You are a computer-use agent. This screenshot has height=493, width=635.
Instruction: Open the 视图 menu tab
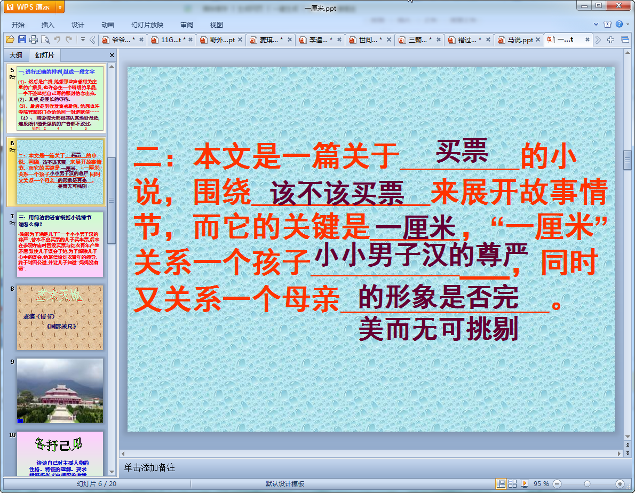pos(217,25)
